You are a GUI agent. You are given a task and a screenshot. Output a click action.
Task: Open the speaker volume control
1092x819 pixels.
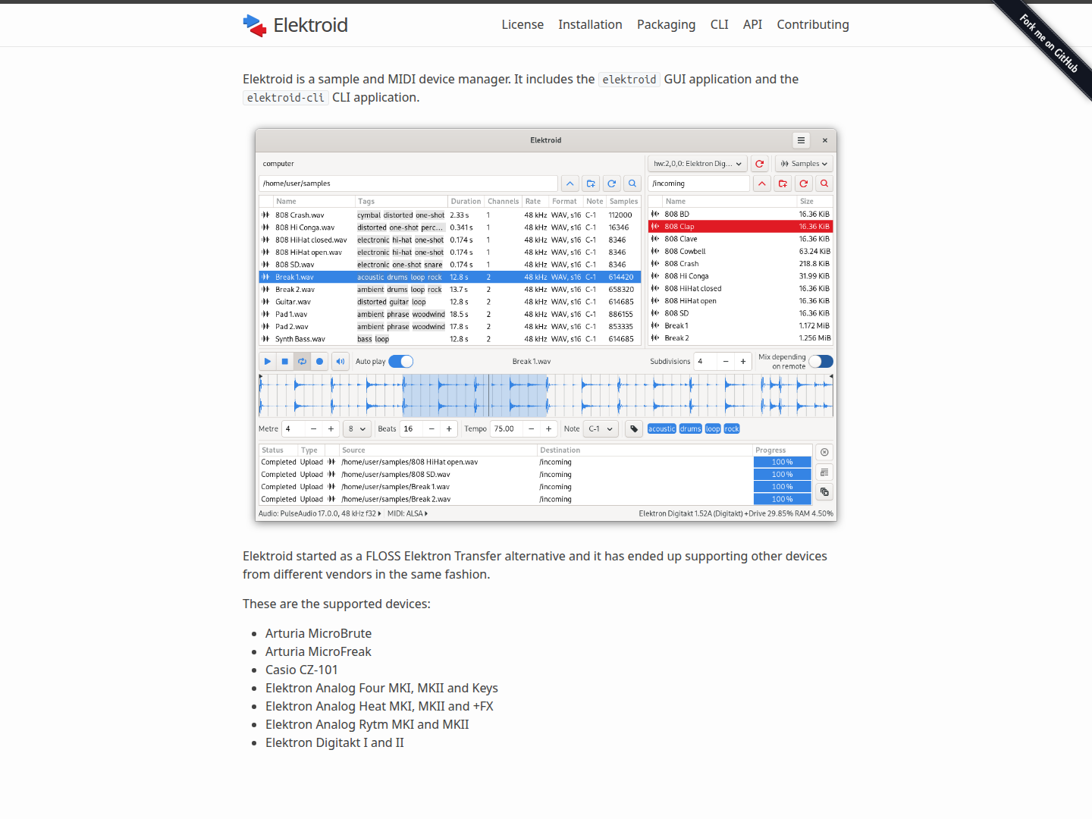click(x=340, y=362)
